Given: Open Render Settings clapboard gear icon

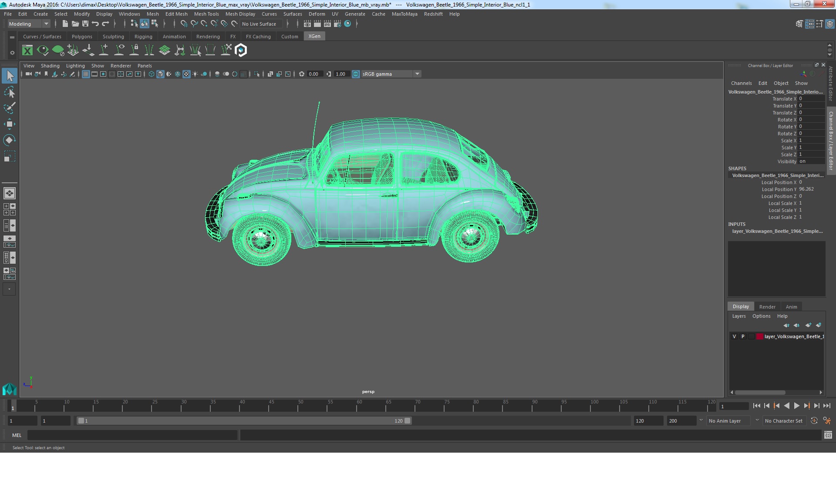Looking at the screenshot, I should point(337,24).
